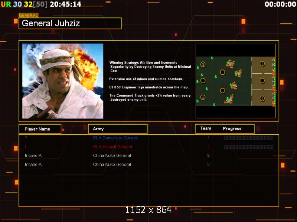Select the GLA Demolition General army entry
297x222 pixels.
click(x=115, y=138)
